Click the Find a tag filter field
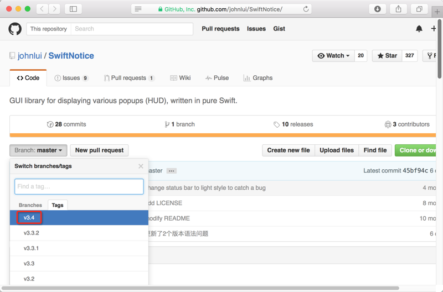 click(79, 186)
